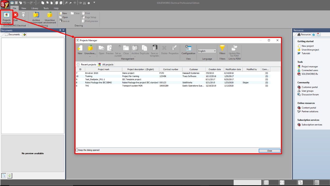
Task: Click the white input box in status bar
Action: (247, 182)
